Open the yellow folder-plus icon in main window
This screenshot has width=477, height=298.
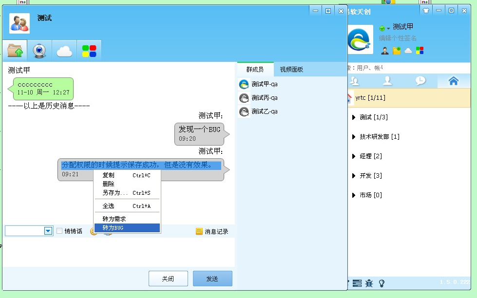click(397, 51)
